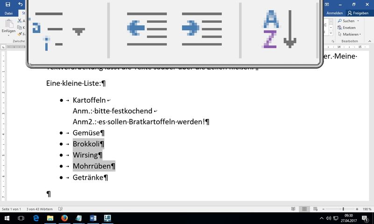Activate the format painter brush
Image resolution: width=374 pixels, height=224 pixels.
tap(20, 34)
